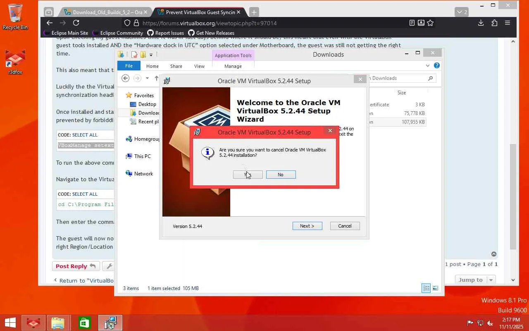Click New Folder icon in Explorer quick access toolbar

143,55
